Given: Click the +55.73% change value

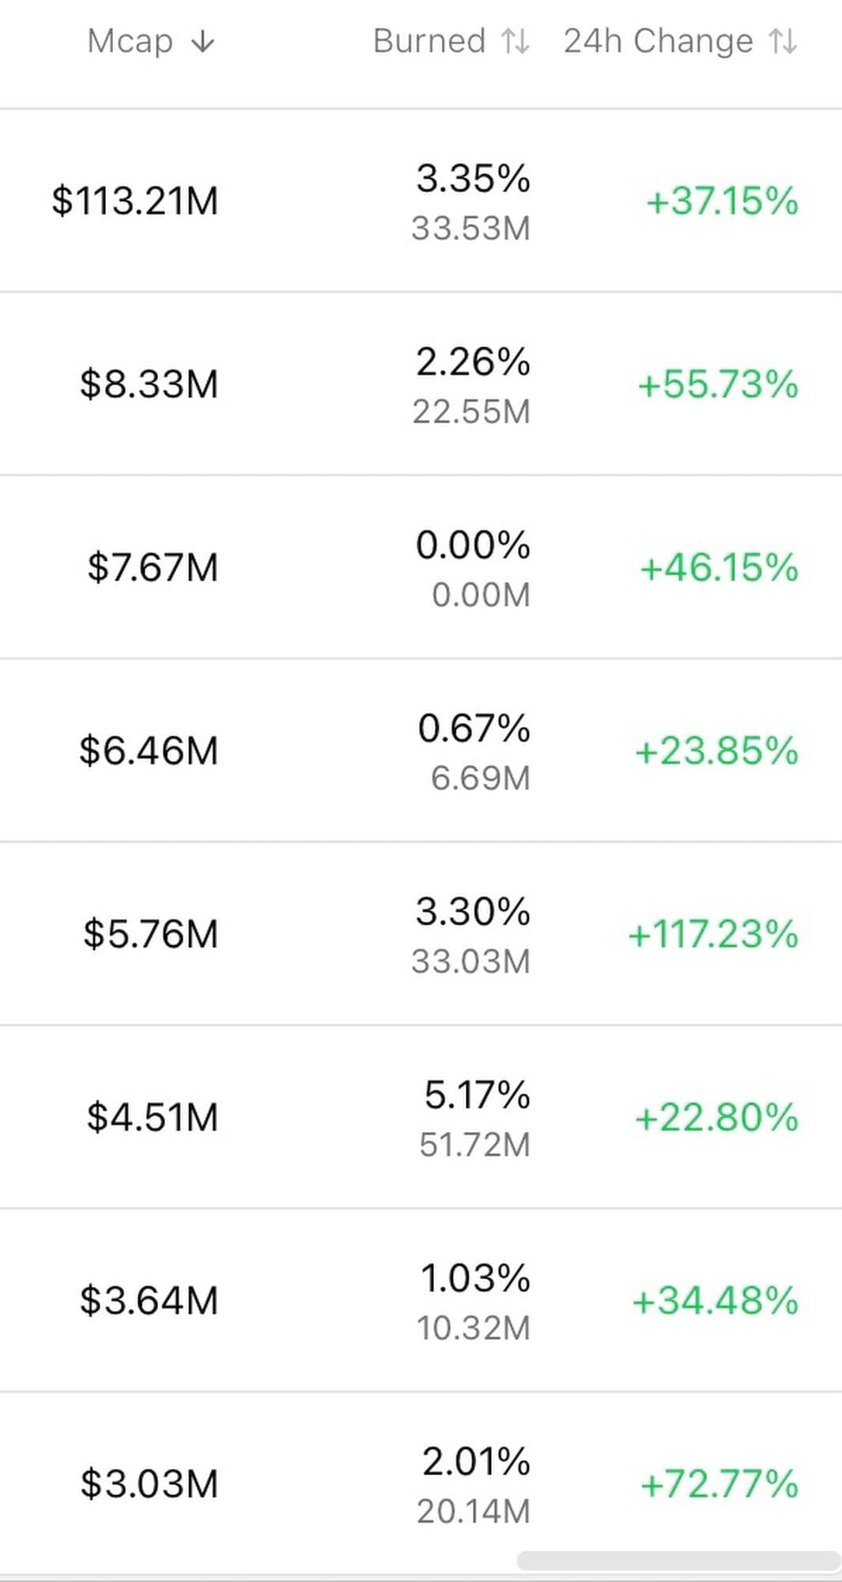Looking at the screenshot, I should 718,384.
